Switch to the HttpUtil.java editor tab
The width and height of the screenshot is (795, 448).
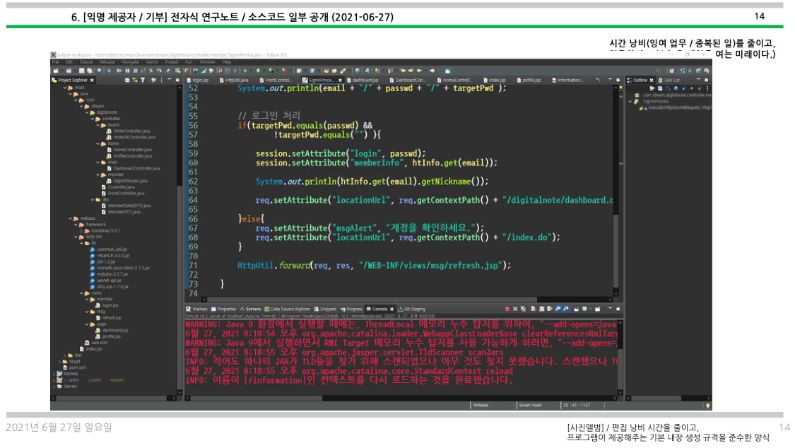(234, 80)
